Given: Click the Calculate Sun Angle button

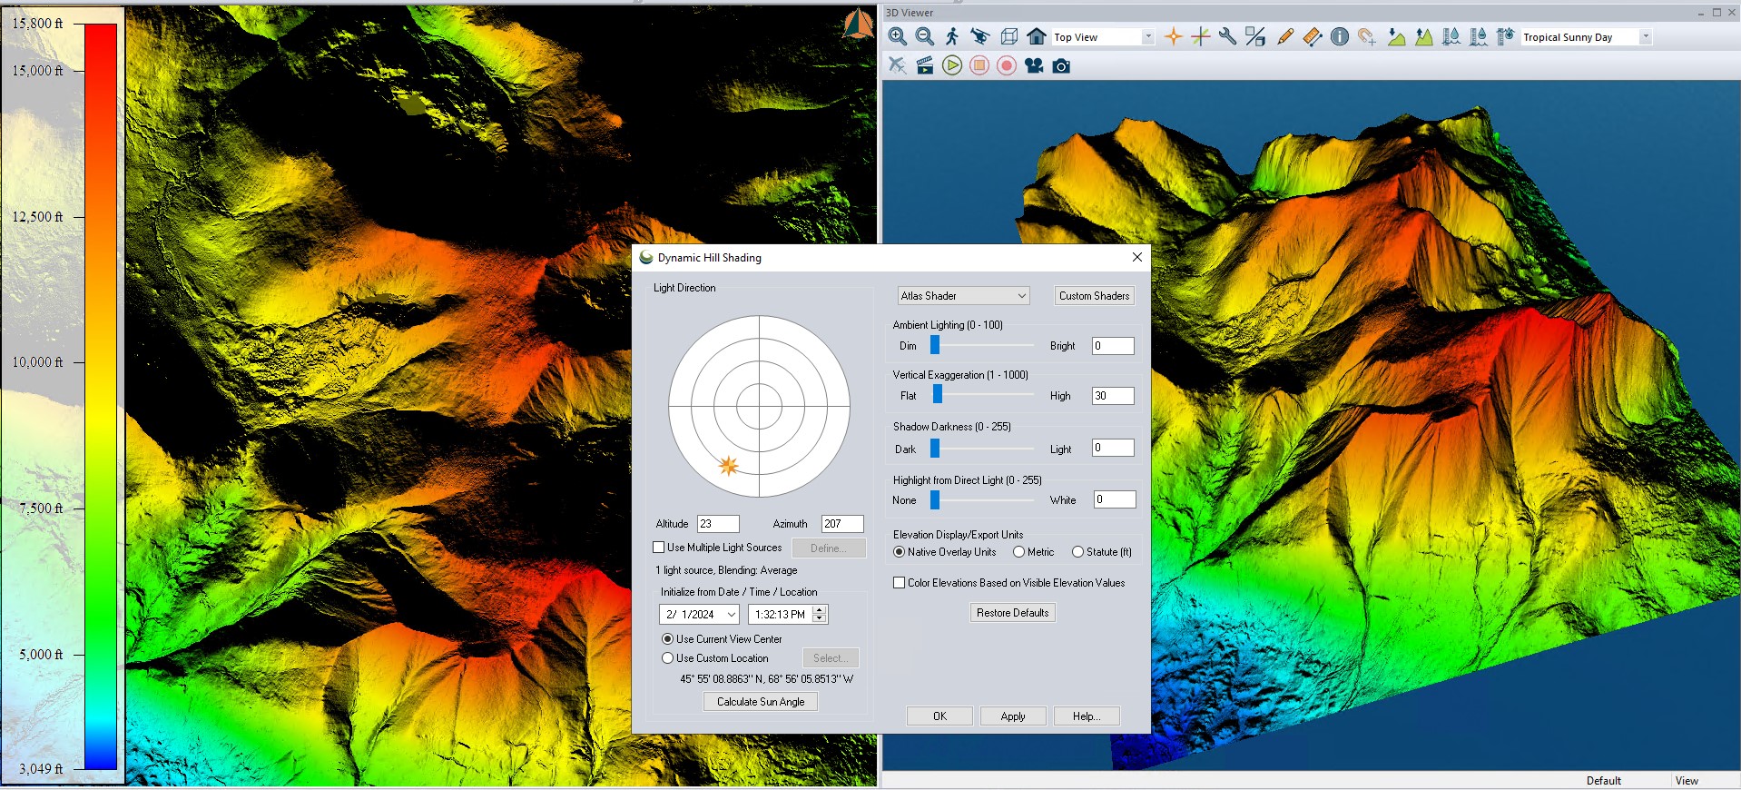Looking at the screenshot, I should click(761, 702).
